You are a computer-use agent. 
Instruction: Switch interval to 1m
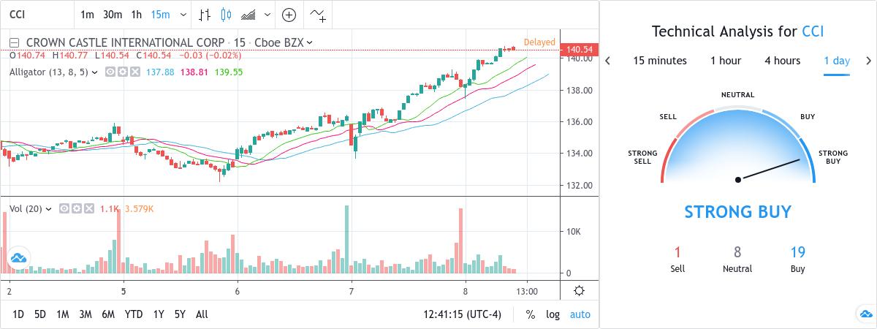[87, 15]
